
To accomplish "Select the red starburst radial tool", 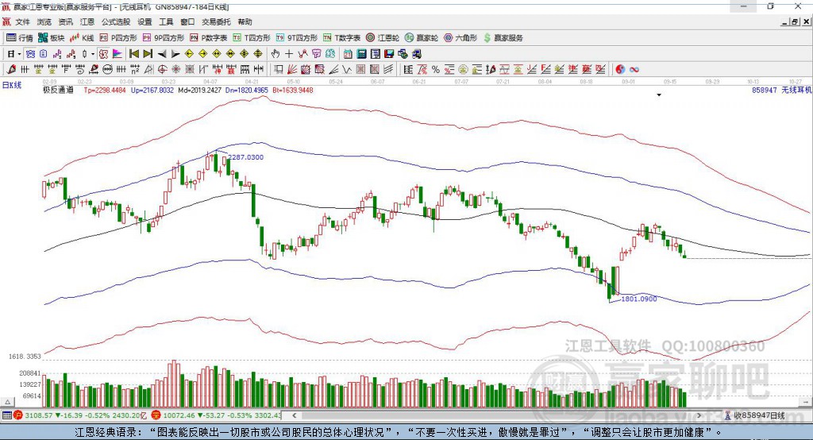I will coord(175,70).
